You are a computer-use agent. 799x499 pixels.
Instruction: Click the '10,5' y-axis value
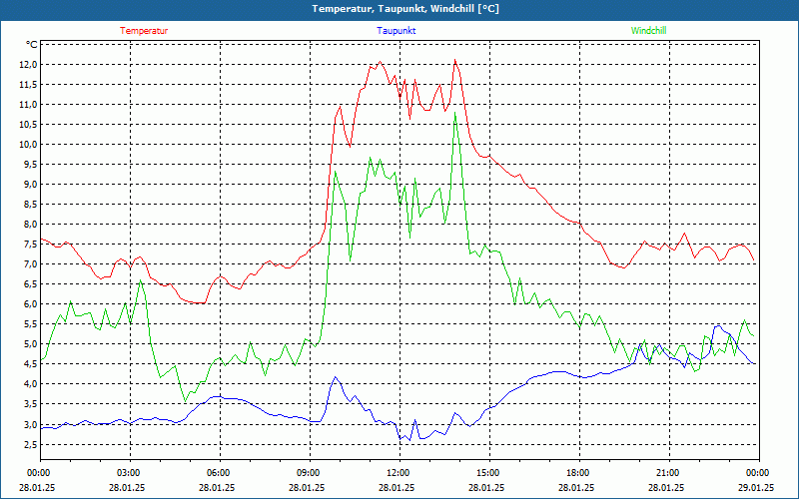(x=28, y=124)
